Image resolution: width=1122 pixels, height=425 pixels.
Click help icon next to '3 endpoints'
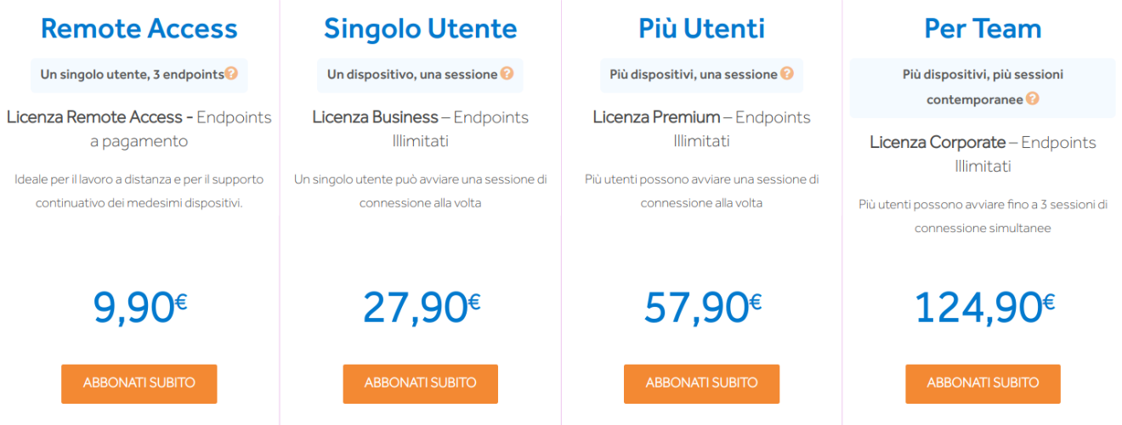[x=231, y=74]
